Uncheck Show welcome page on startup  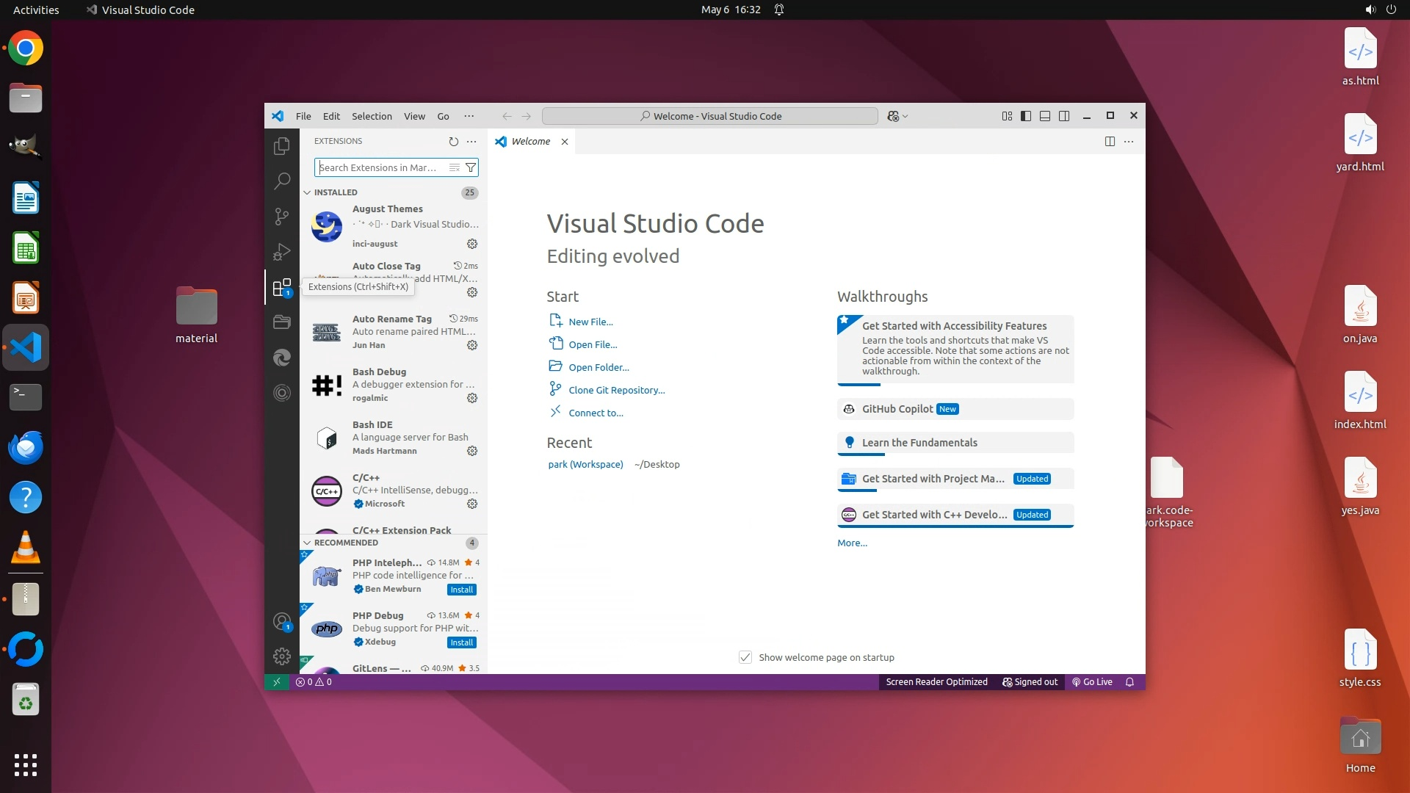point(745,657)
